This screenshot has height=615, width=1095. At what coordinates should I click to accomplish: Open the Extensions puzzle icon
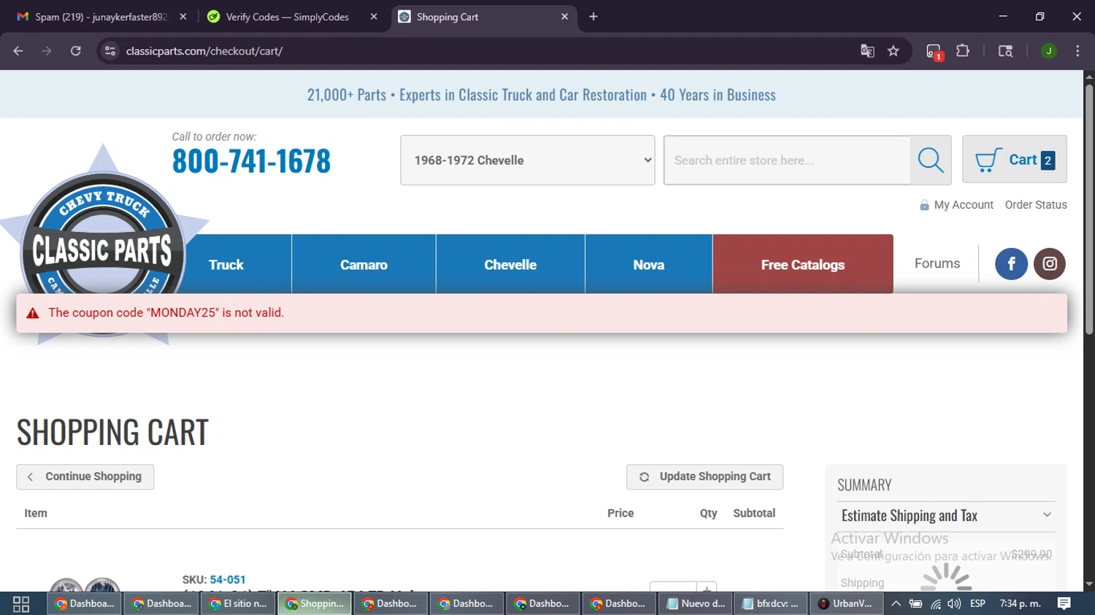pyautogui.click(x=963, y=51)
